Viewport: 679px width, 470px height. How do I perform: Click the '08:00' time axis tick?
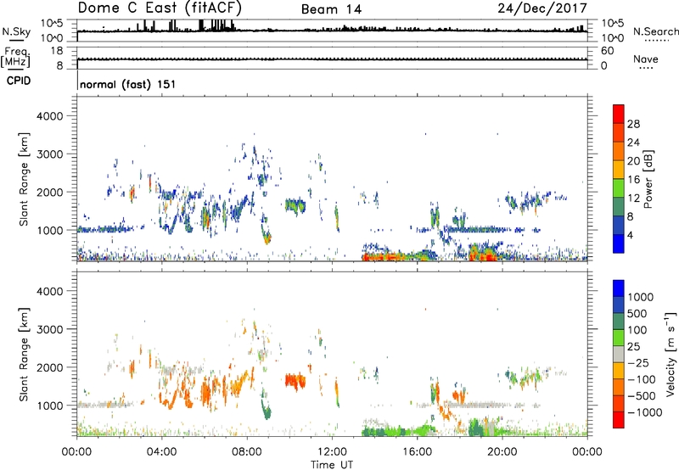[x=247, y=452]
